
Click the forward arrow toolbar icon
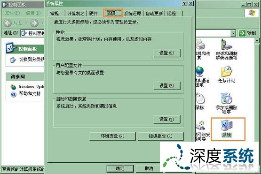point(34,23)
